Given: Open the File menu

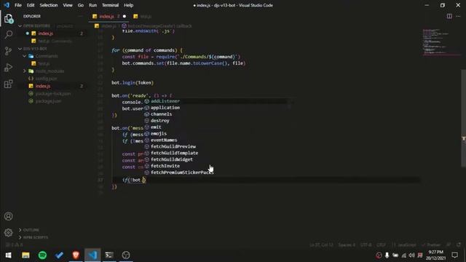Looking at the screenshot, I should tap(18, 5).
